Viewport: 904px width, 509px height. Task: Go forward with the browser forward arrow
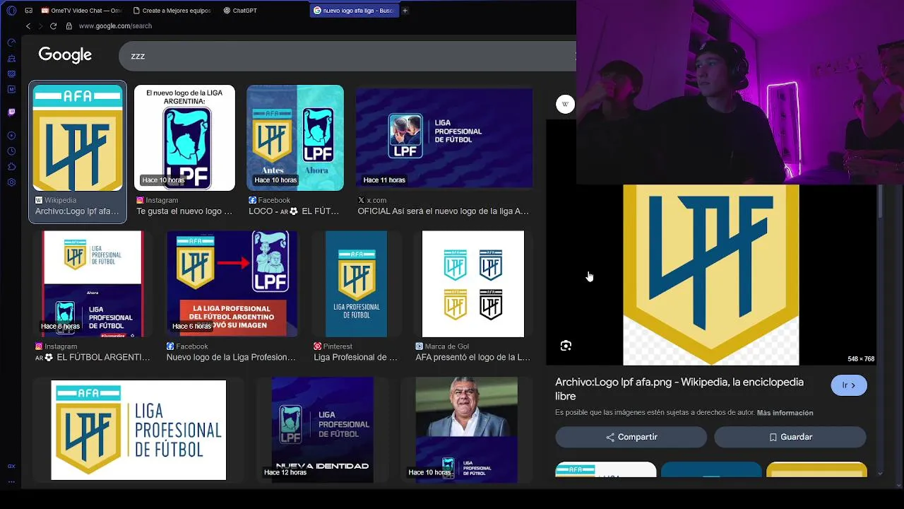coord(40,26)
